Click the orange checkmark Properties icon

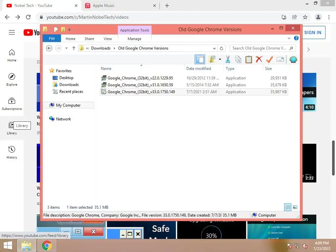click(269, 59)
